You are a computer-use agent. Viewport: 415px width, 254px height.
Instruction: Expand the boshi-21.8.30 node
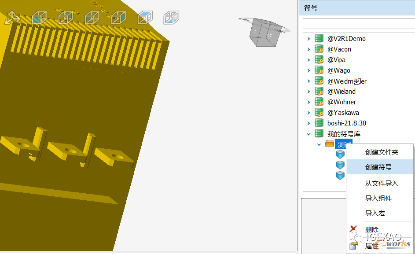tap(308, 123)
